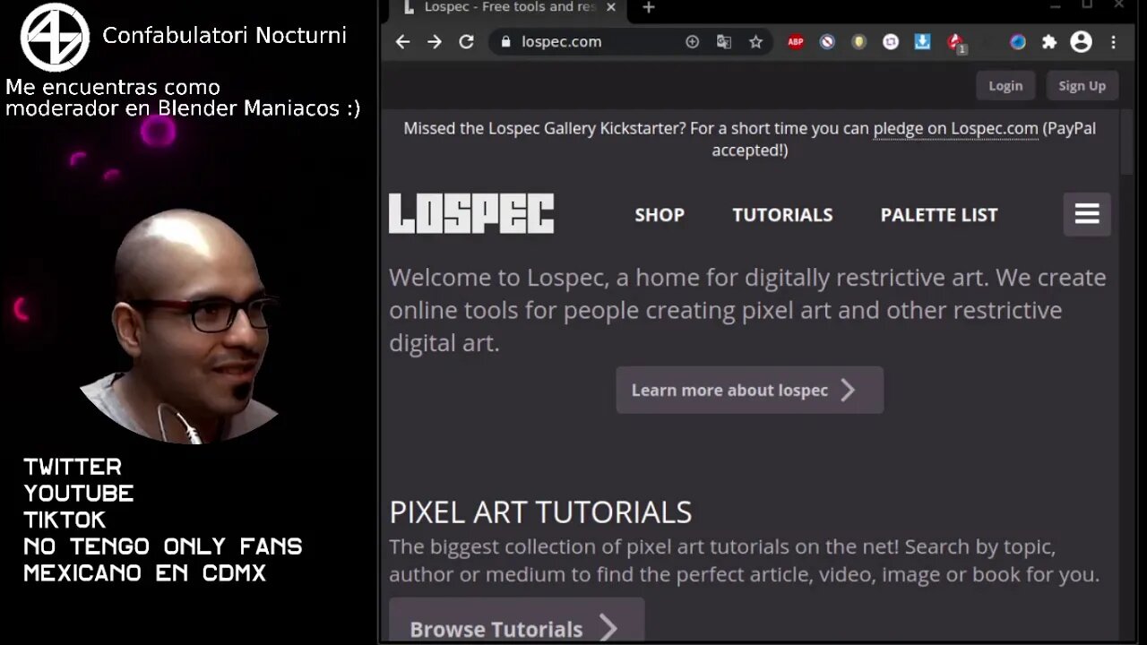Image resolution: width=1147 pixels, height=645 pixels.
Task: Click the red extension icon with badge 1
Action: pos(955,42)
